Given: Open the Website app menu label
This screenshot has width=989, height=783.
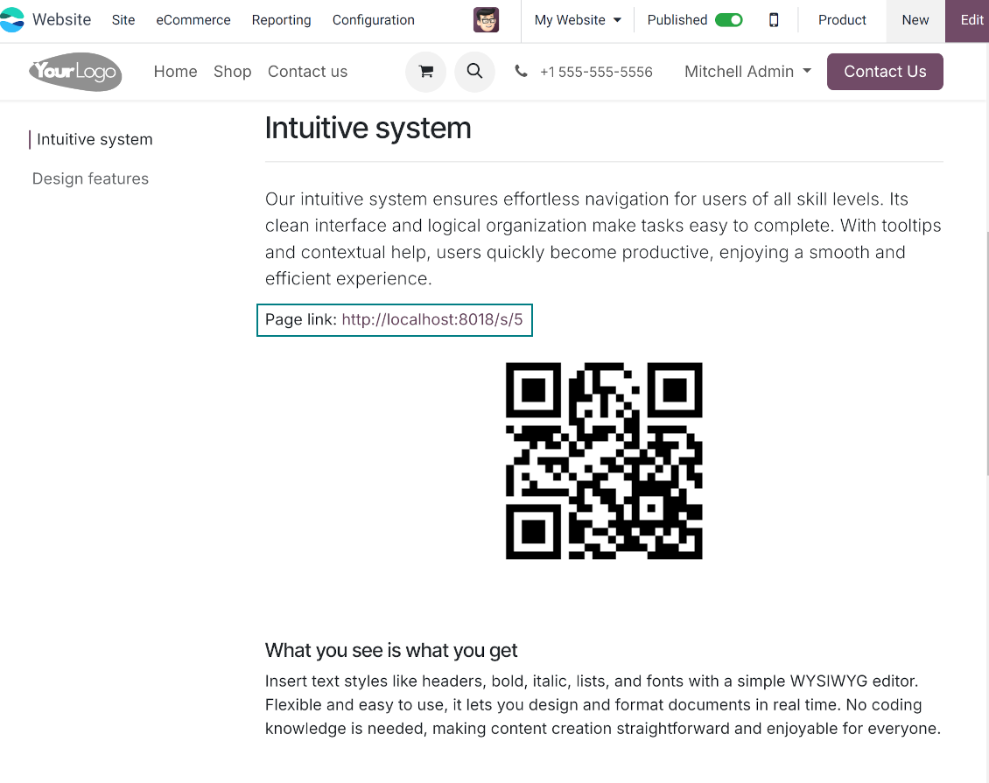Looking at the screenshot, I should pyautogui.click(x=62, y=20).
